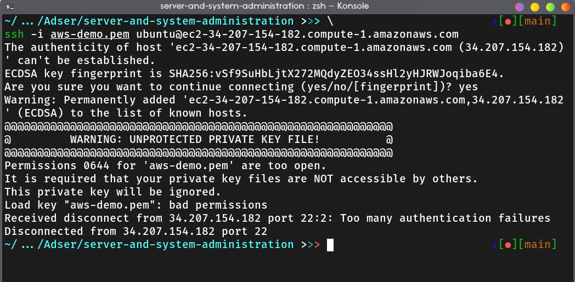Image resolution: width=575 pixels, height=282 pixels.
Task: Click the blue ± symbol on the last prompt line
Action: (495, 244)
